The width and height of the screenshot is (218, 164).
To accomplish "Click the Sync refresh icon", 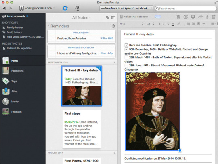I will [x=65, y=8].
